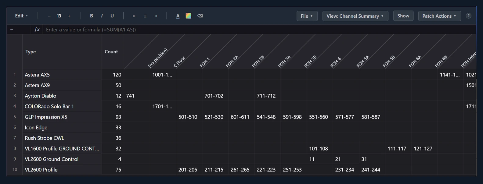Select the cell 601-611
Screen dimensions: 483x184
tap(241, 117)
